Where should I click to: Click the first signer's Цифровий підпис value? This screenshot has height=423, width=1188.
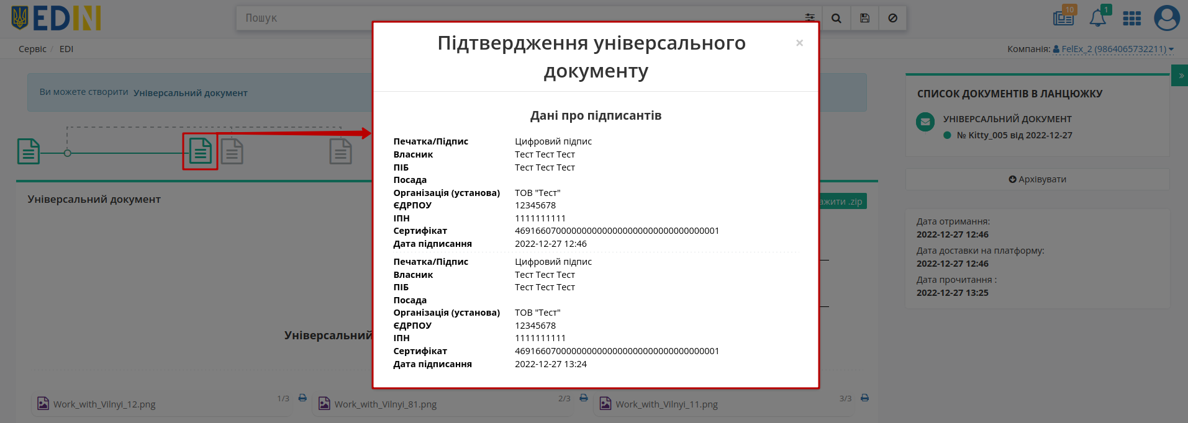[x=553, y=141]
